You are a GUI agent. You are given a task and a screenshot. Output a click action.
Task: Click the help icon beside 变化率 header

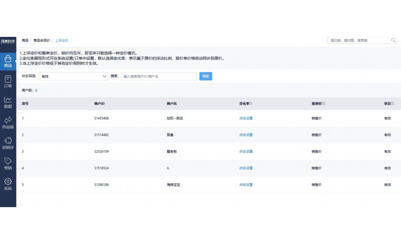click(251, 103)
